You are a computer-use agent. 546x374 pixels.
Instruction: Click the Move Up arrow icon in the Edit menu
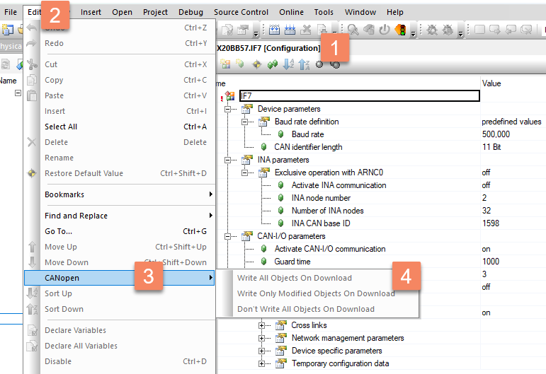tap(32, 247)
